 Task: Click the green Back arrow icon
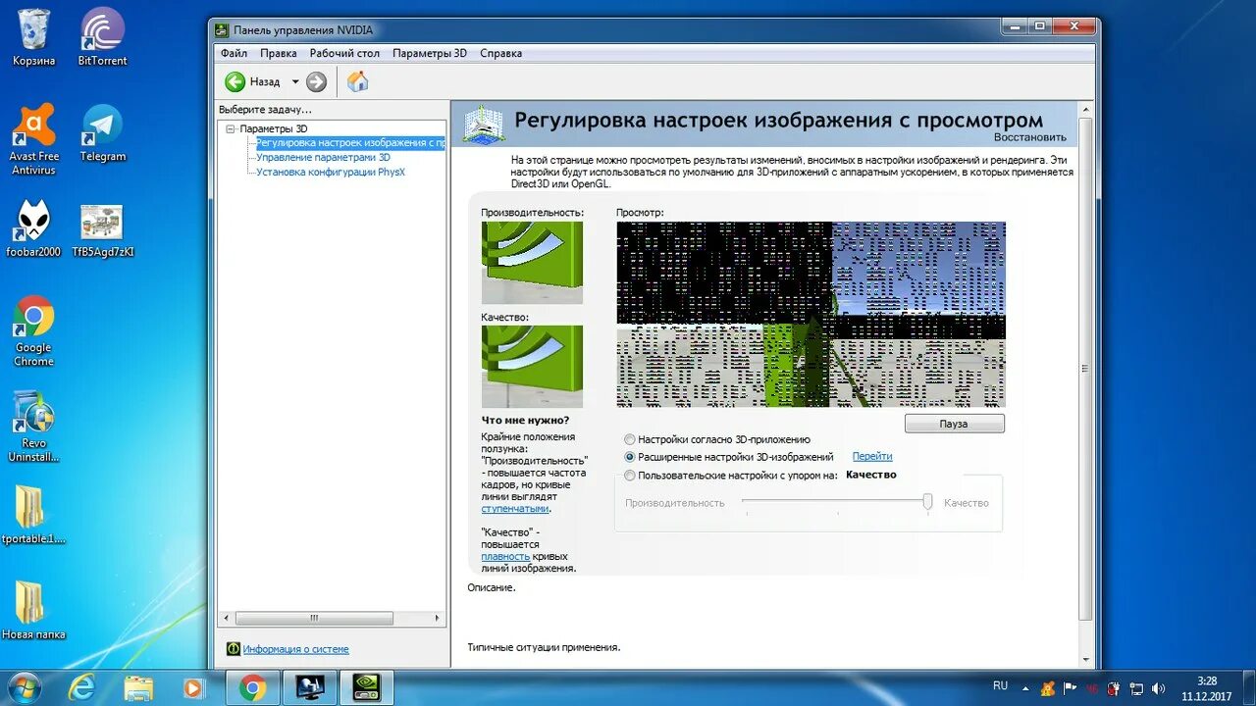pos(235,81)
